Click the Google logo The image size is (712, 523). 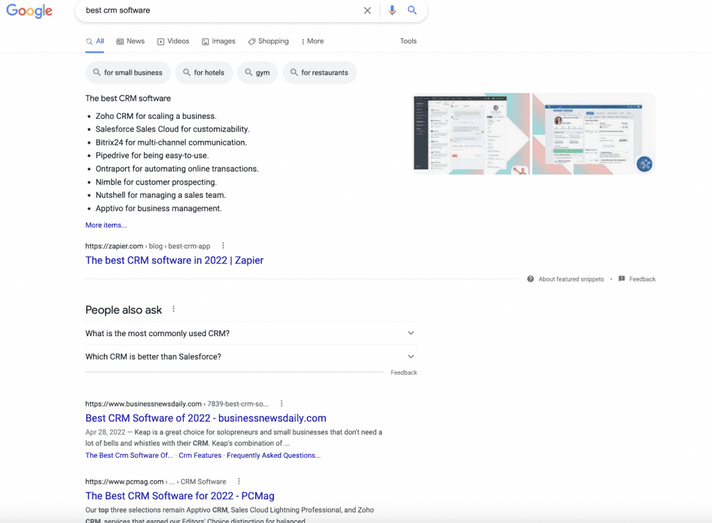click(29, 11)
